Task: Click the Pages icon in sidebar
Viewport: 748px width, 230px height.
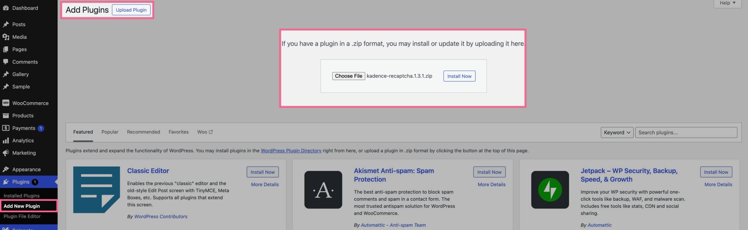Action: click(x=6, y=50)
